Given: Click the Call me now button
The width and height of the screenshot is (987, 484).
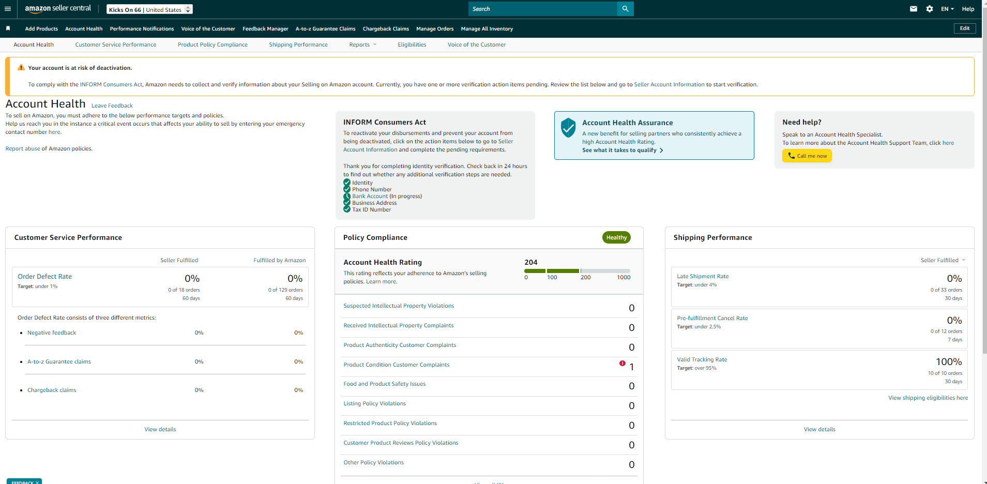Looking at the screenshot, I should click(x=807, y=156).
